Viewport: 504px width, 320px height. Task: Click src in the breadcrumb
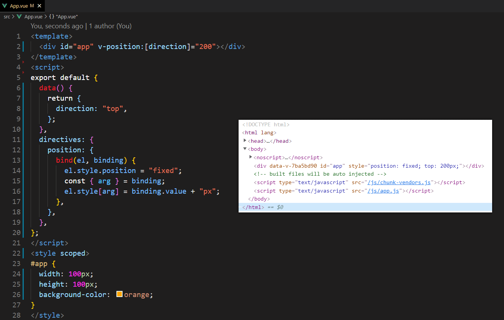tap(7, 17)
